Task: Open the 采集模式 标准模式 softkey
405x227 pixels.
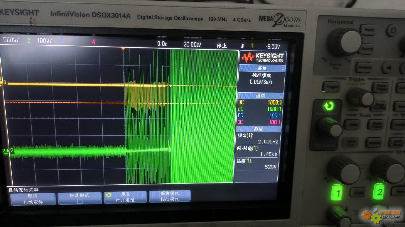Action: (x=169, y=196)
